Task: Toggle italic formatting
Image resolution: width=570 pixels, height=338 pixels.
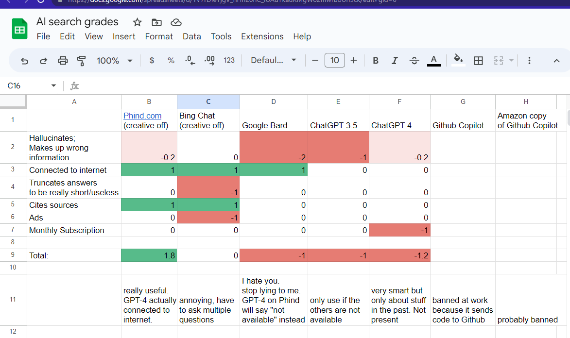Action: [x=395, y=60]
